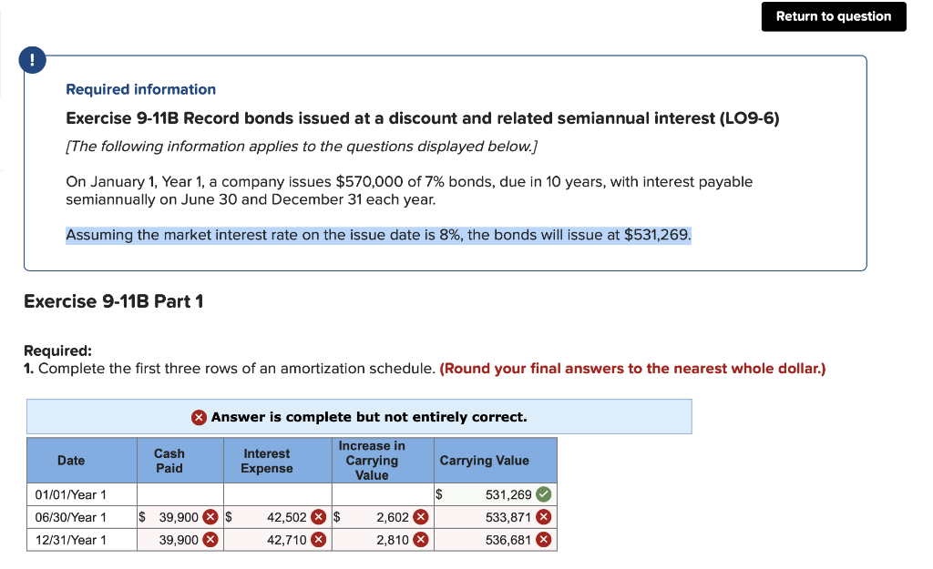Click the red X beside Interest Expense 42,502
This screenshot has width=933, height=569.
tap(319, 517)
